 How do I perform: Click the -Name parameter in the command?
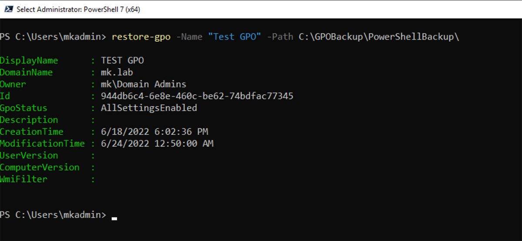189,37
